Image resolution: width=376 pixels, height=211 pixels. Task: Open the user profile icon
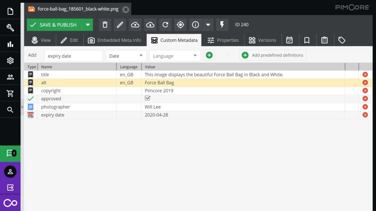tap(10, 171)
